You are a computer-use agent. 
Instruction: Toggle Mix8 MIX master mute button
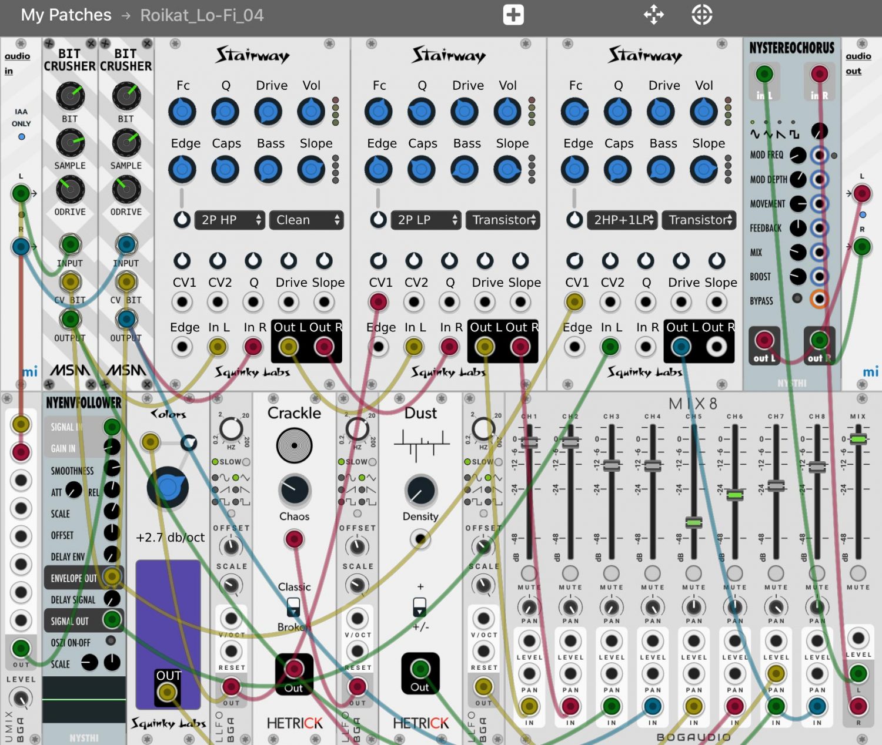(858, 573)
